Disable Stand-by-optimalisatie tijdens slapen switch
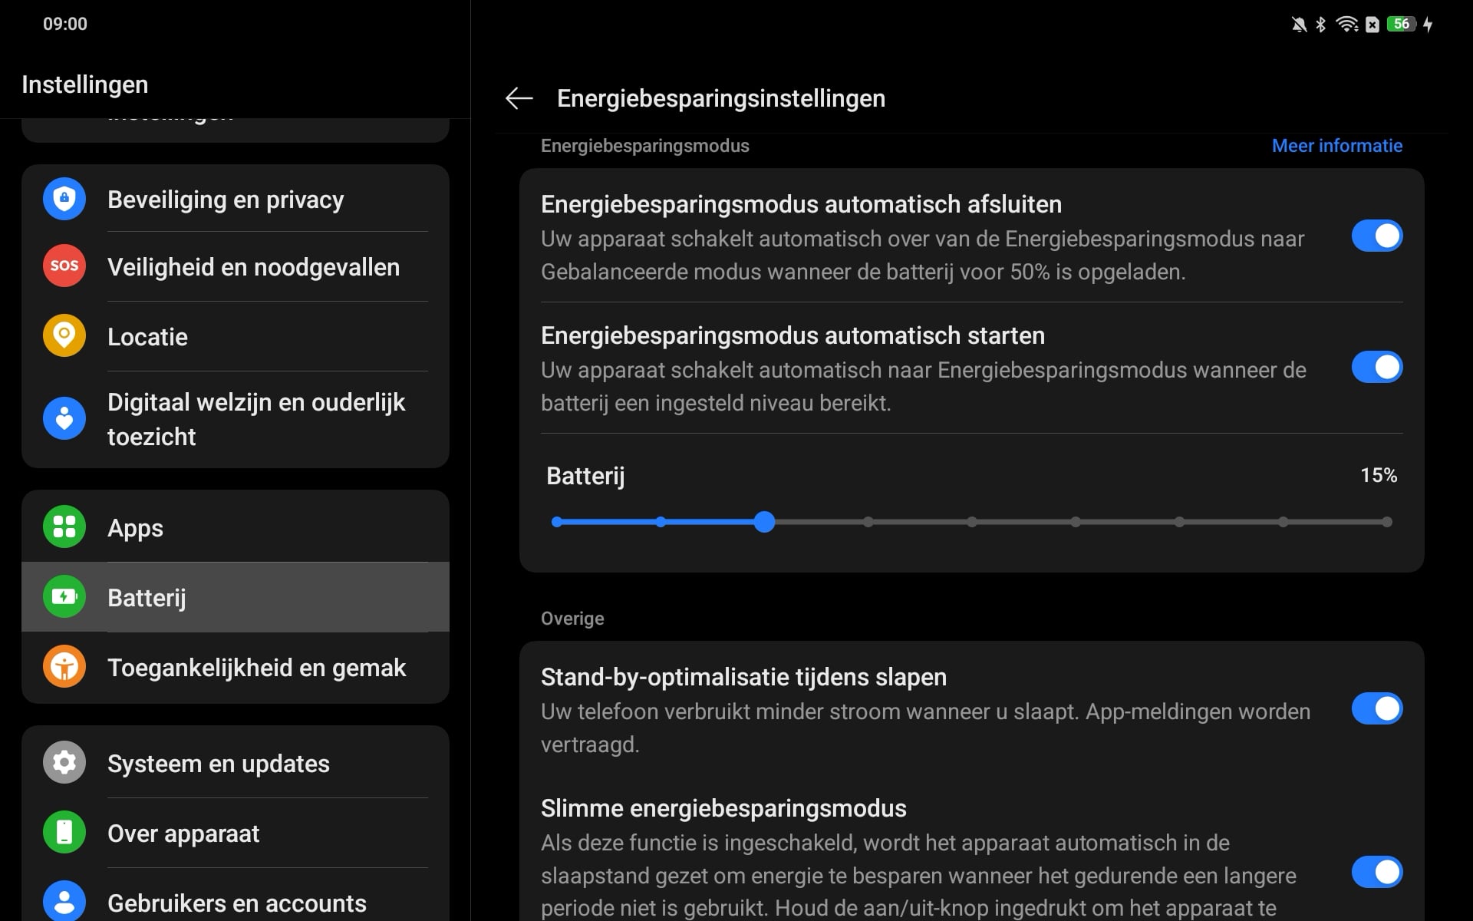The height and width of the screenshot is (921, 1473). tap(1377, 708)
